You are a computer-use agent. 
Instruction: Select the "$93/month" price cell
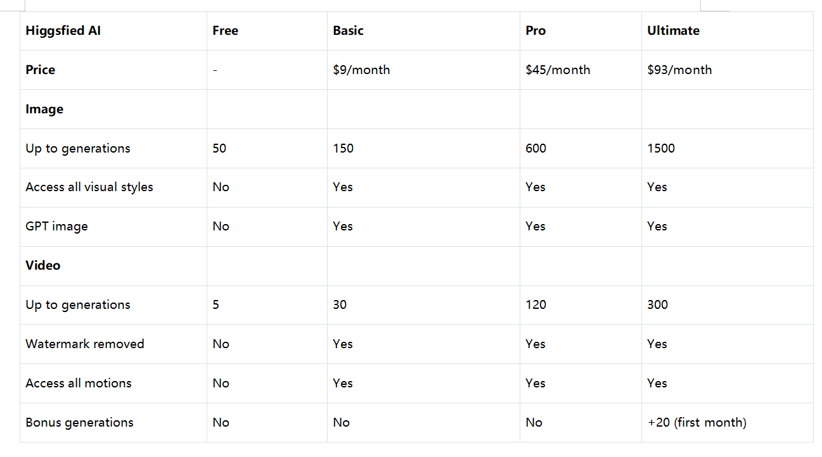(x=679, y=70)
